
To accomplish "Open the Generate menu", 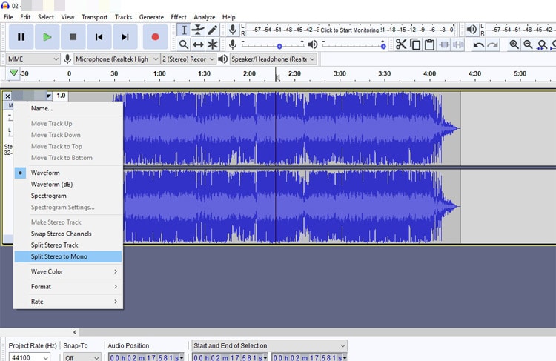I will (151, 17).
